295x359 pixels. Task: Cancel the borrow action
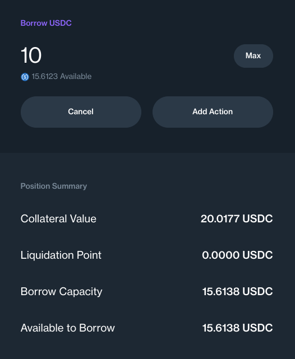click(x=81, y=111)
